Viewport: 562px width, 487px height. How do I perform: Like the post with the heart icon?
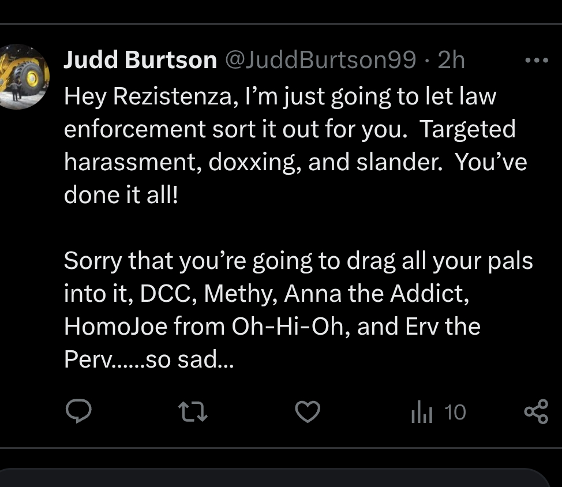(x=307, y=411)
